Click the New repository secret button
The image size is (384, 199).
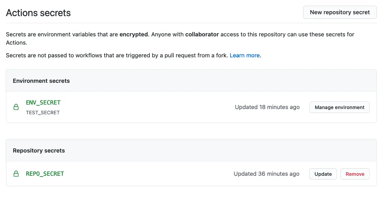click(x=340, y=12)
